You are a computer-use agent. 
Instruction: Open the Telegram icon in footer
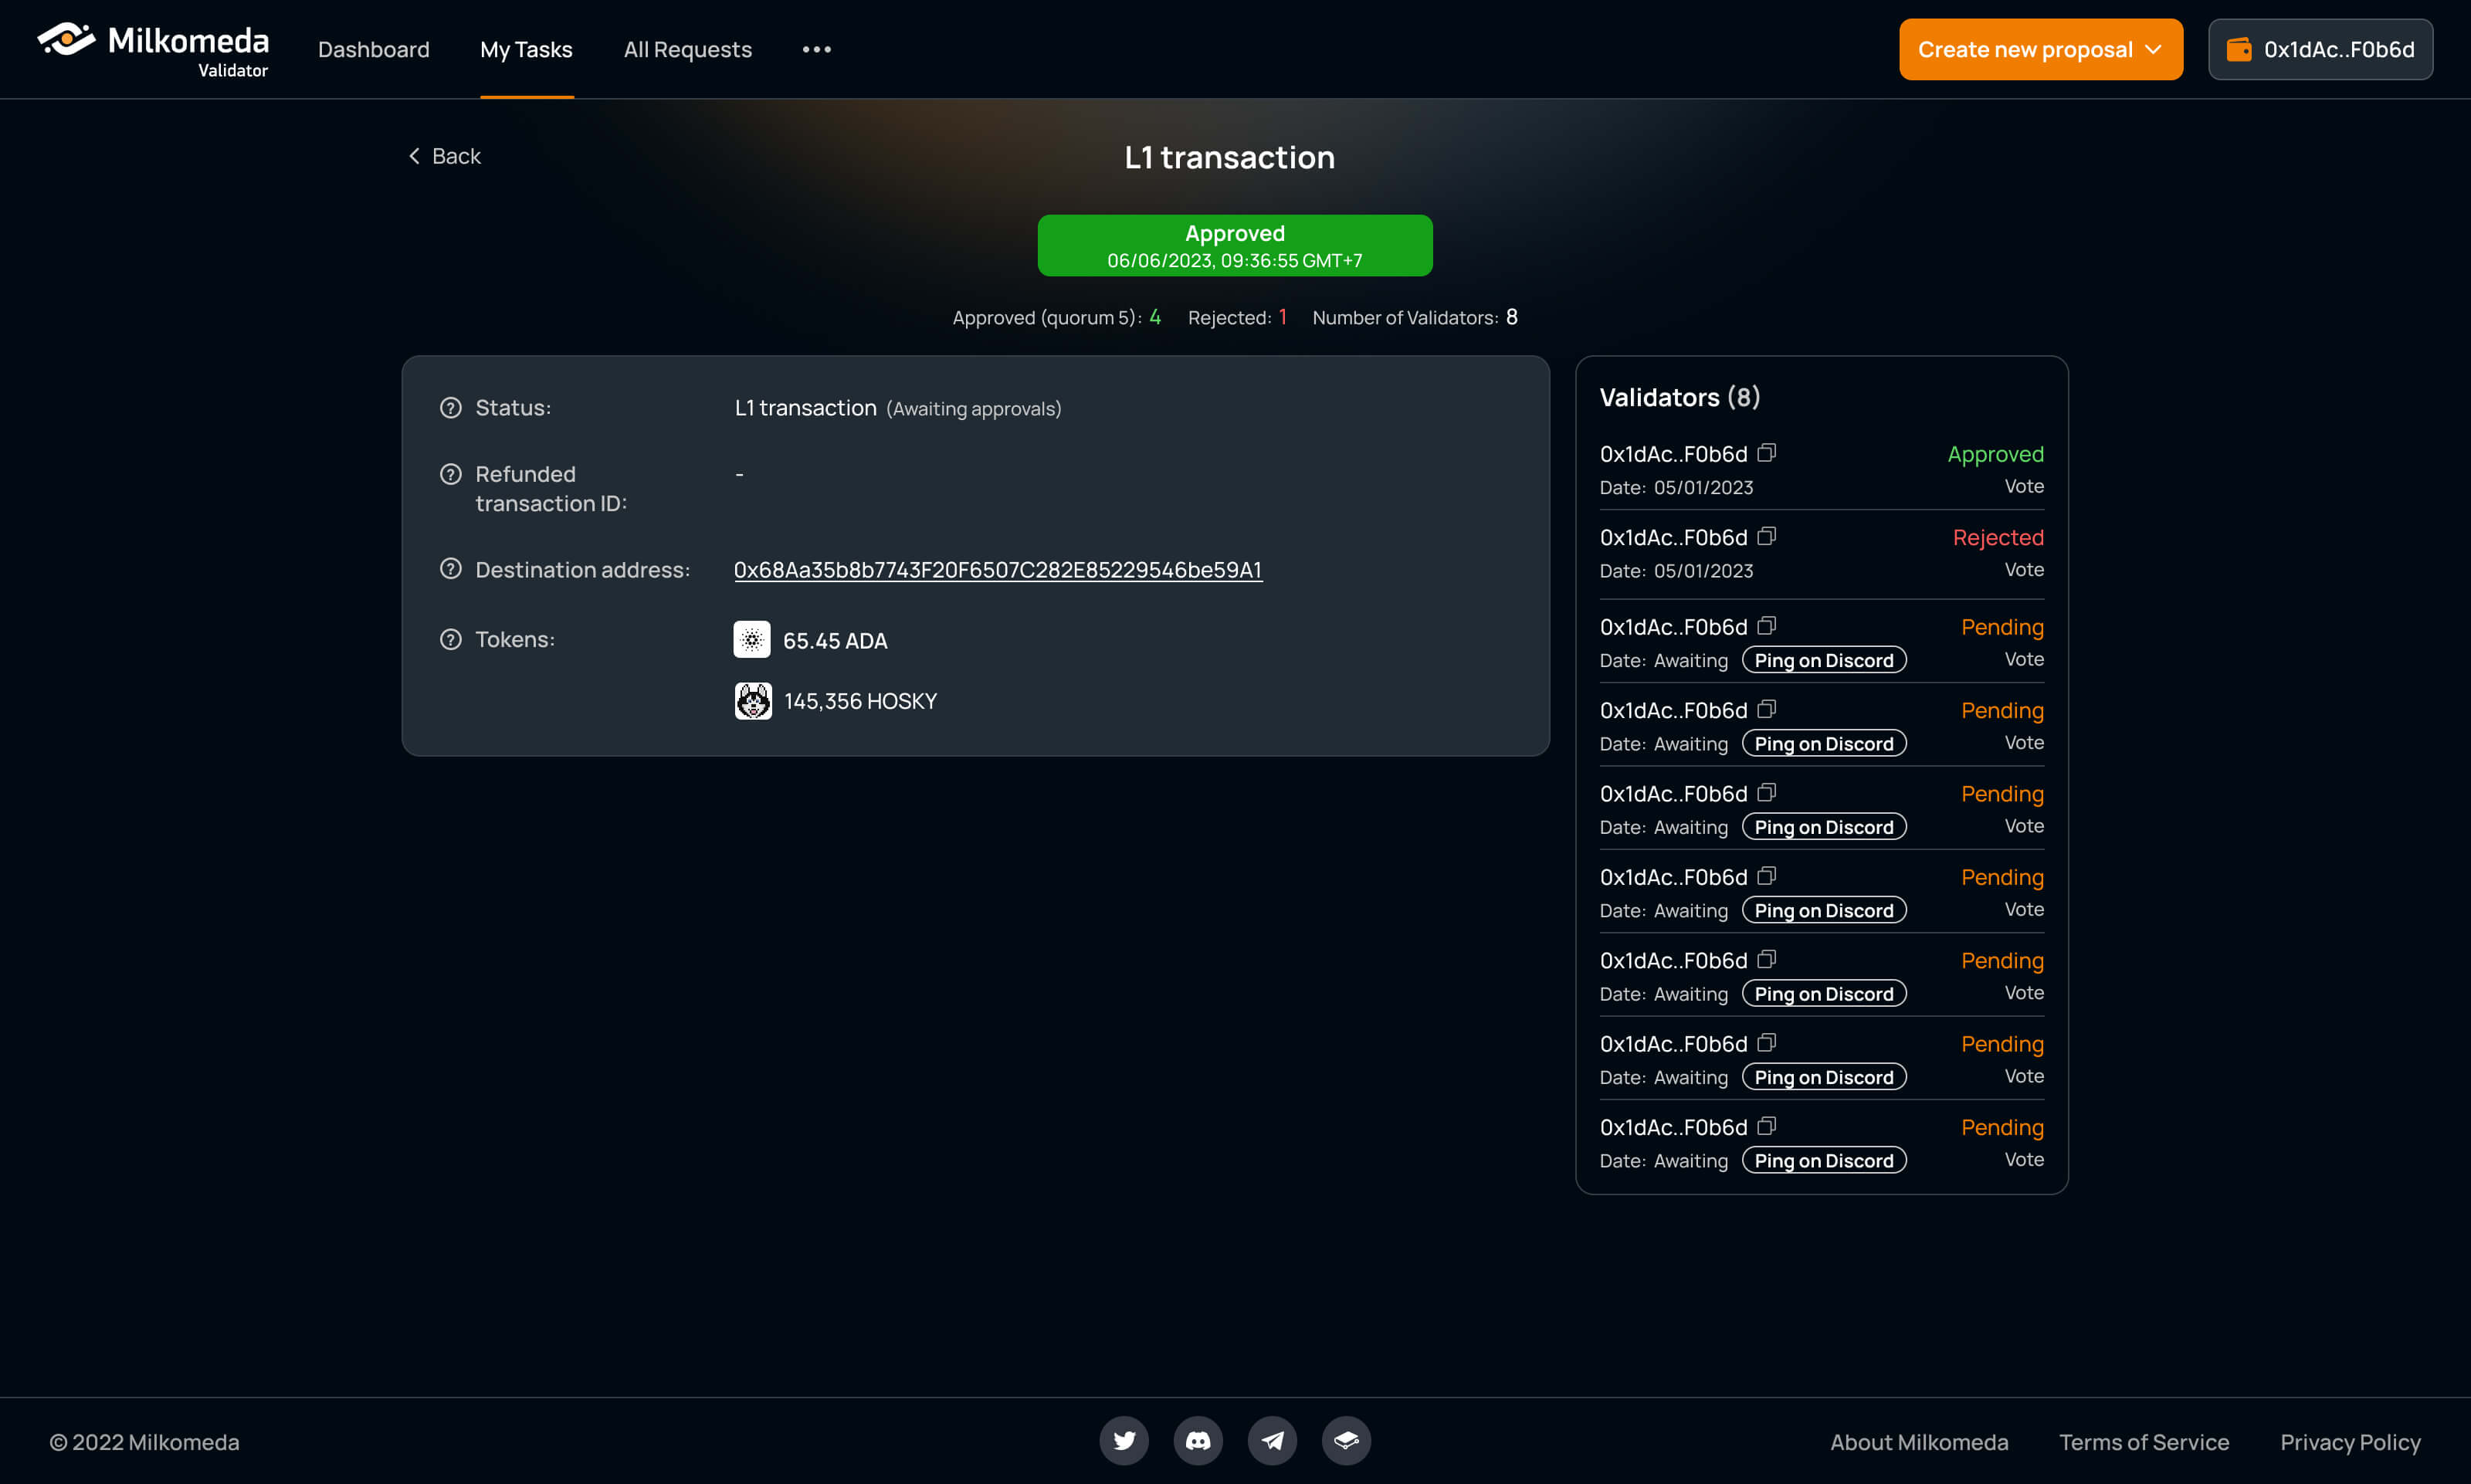click(x=1272, y=1440)
